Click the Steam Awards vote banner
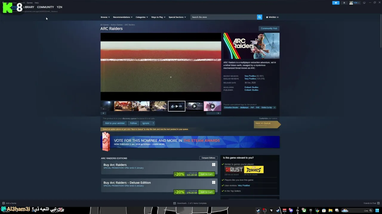The image size is (382, 214). point(190,142)
